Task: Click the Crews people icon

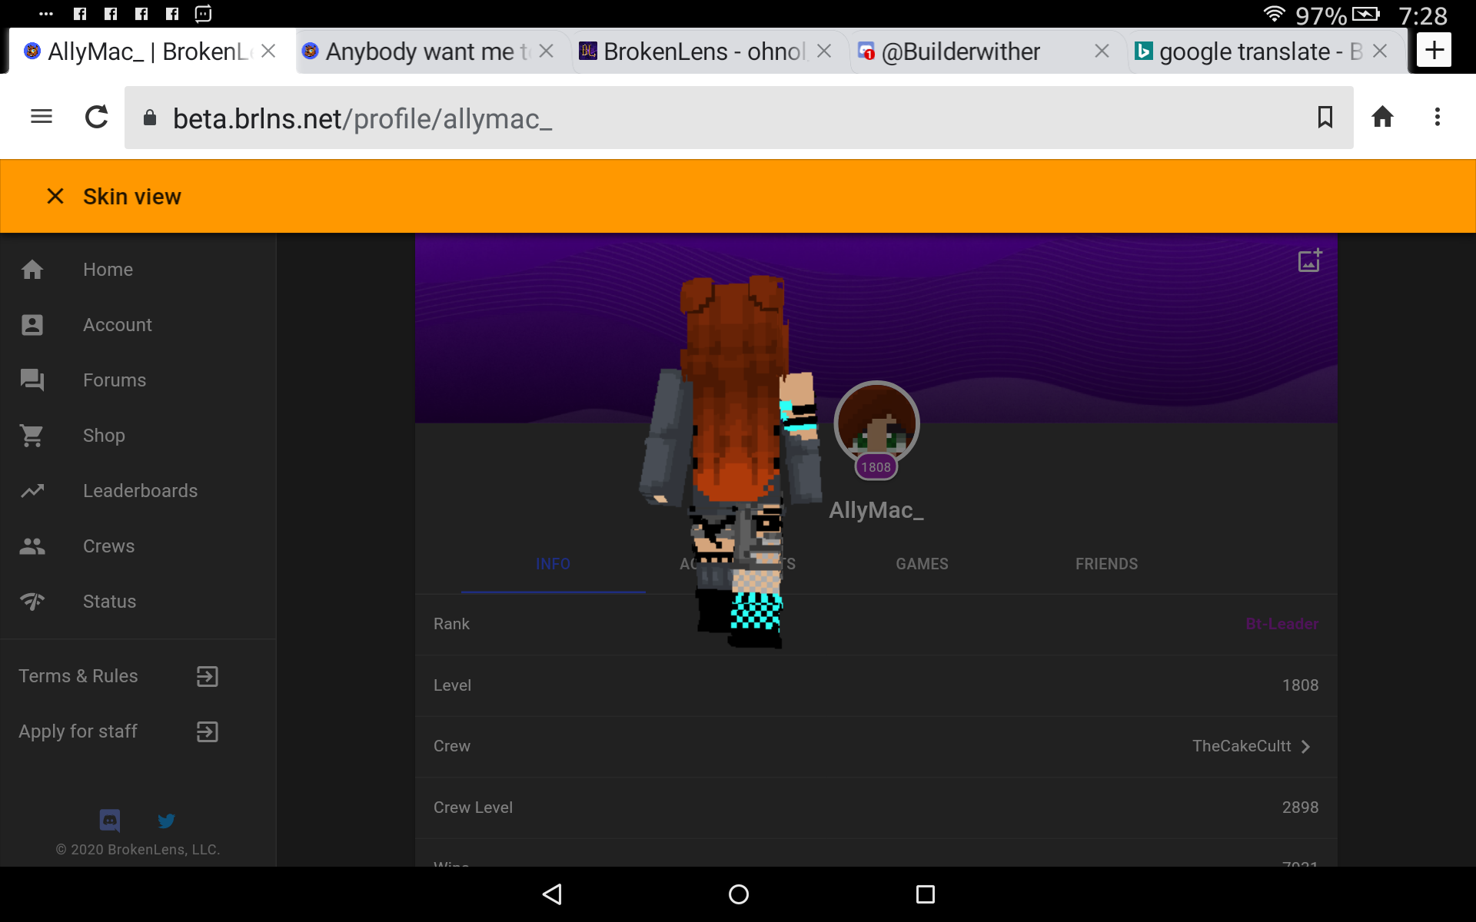Action: coord(32,546)
